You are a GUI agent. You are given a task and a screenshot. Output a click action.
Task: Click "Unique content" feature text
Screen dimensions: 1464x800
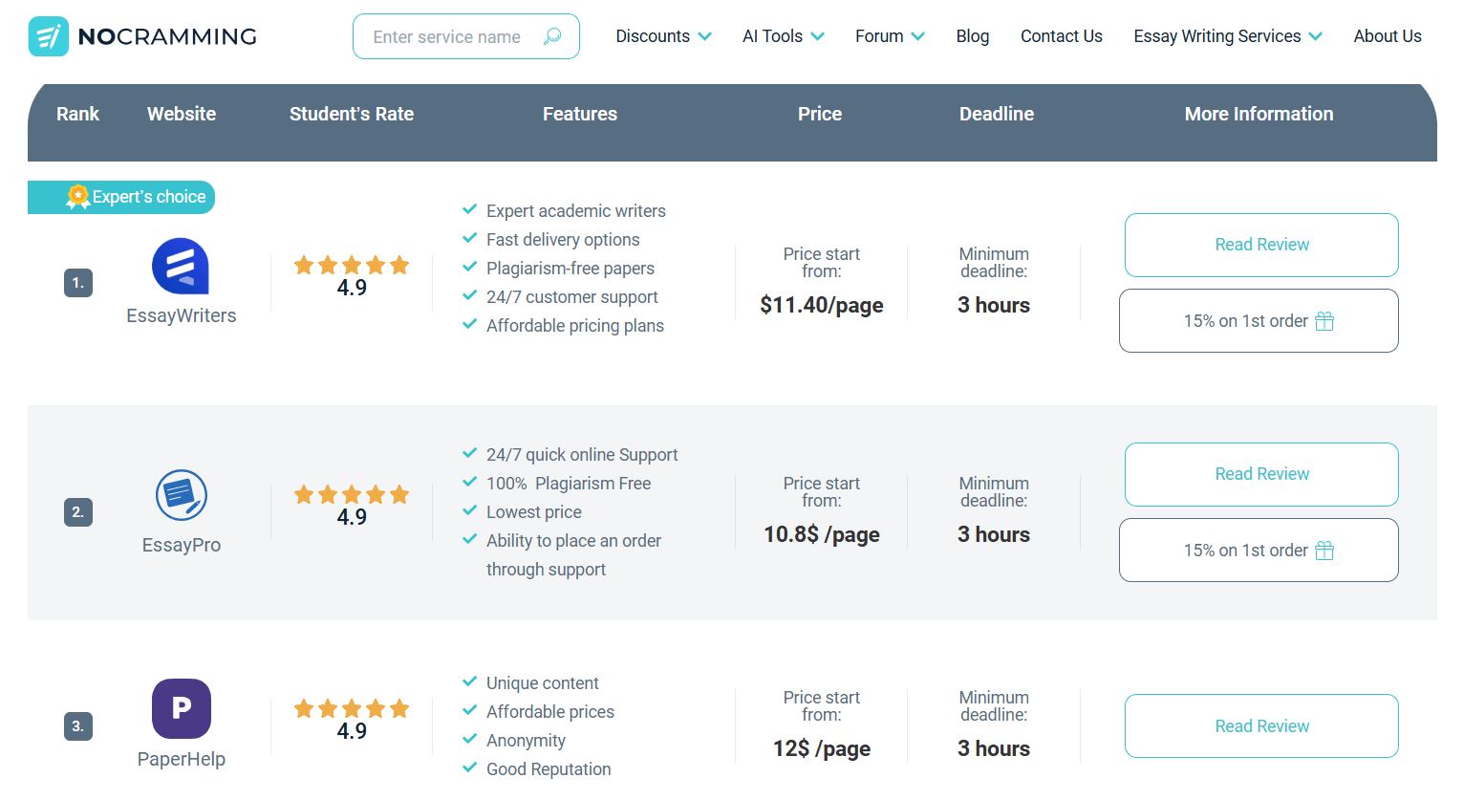pyautogui.click(x=543, y=683)
